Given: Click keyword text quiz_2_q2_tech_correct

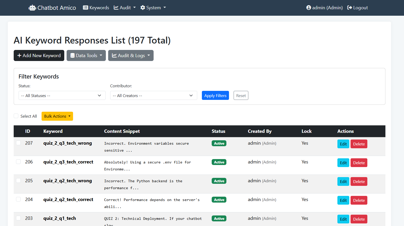Looking at the screenshot, I should [x=68, y=199].
